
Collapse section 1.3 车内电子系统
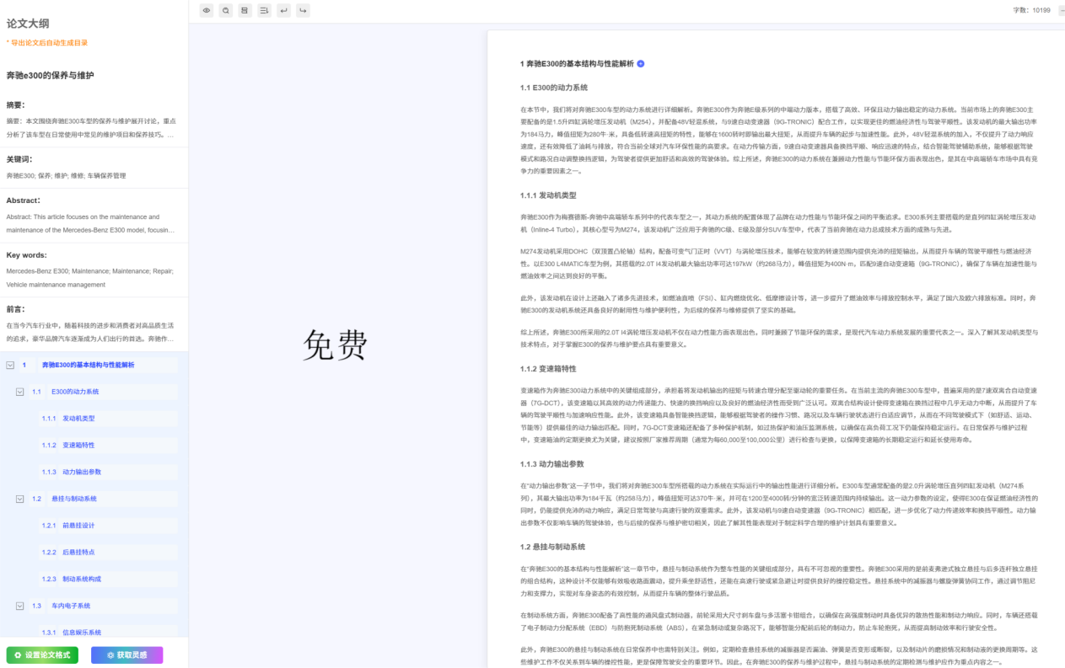point(20,606)
